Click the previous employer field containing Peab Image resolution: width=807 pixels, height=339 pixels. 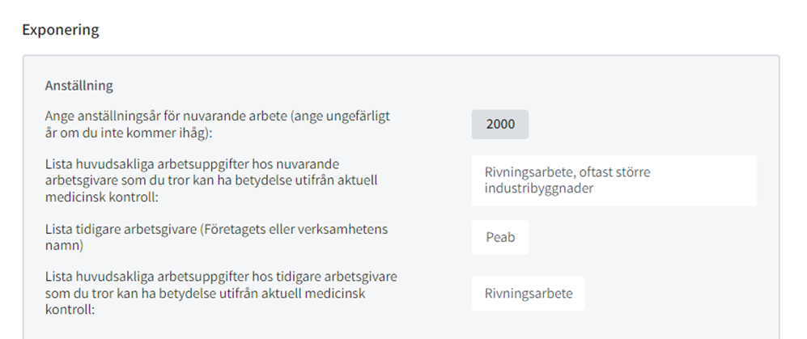[x=499, y=237]
